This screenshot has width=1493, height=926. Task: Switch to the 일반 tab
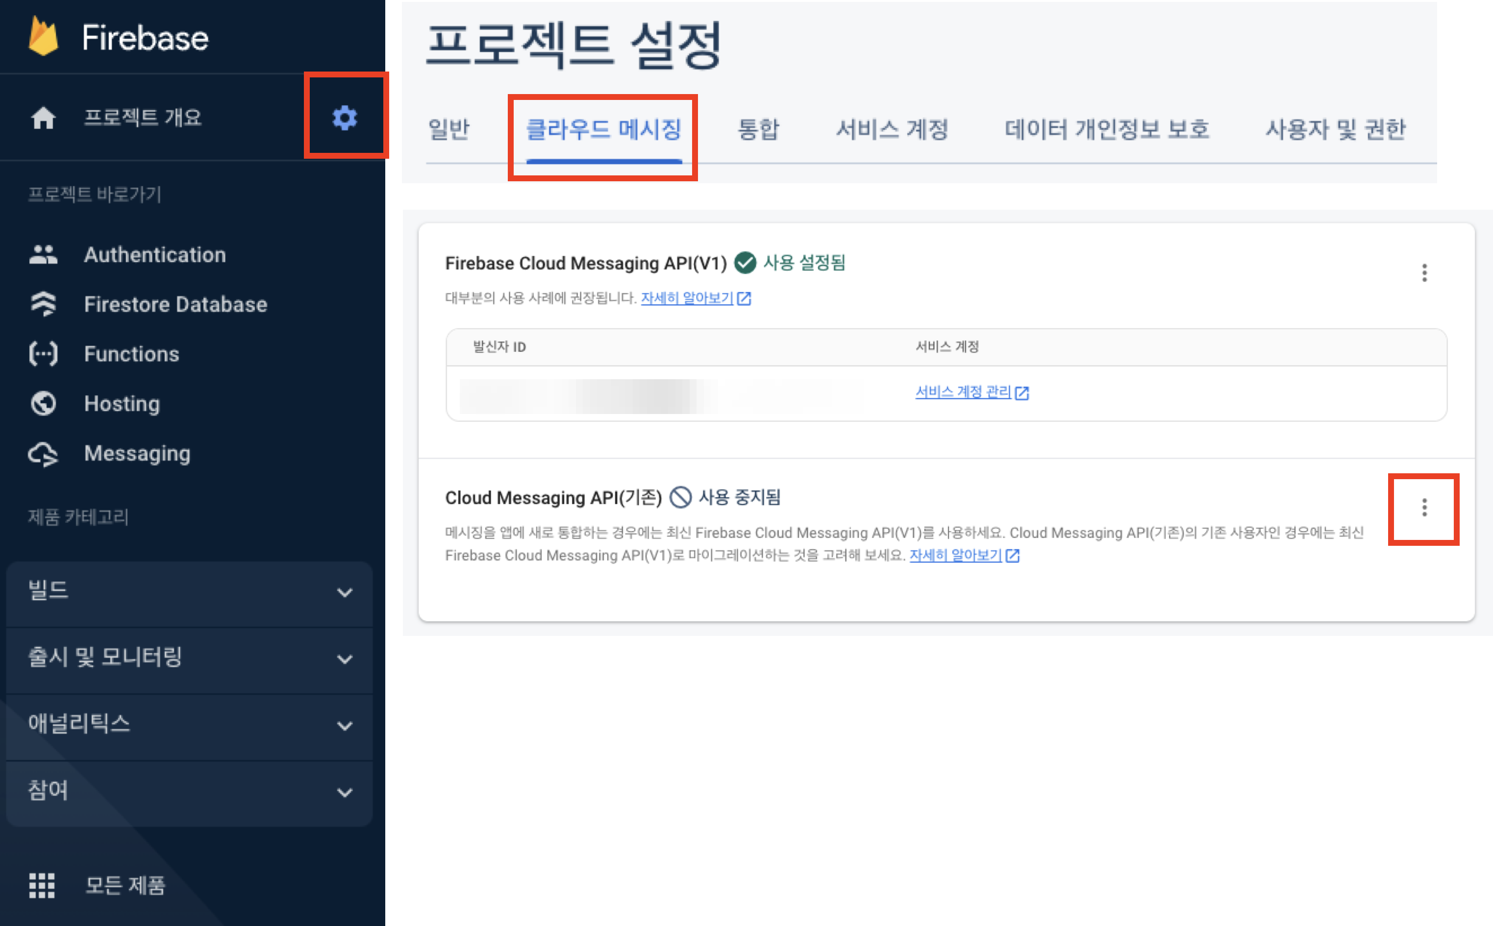tap(448, 129)
